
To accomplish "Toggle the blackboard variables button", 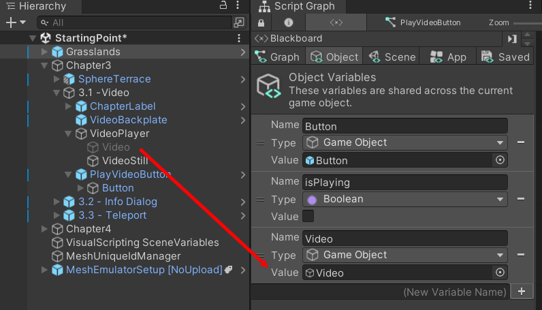I will (x=336, y=23).
